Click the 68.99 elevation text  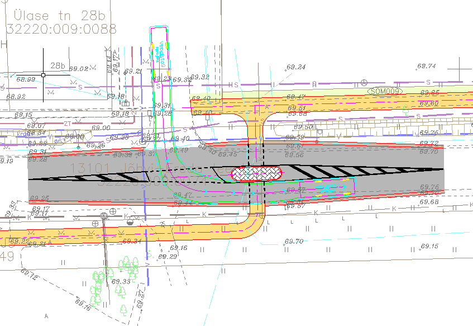(26, 79)
